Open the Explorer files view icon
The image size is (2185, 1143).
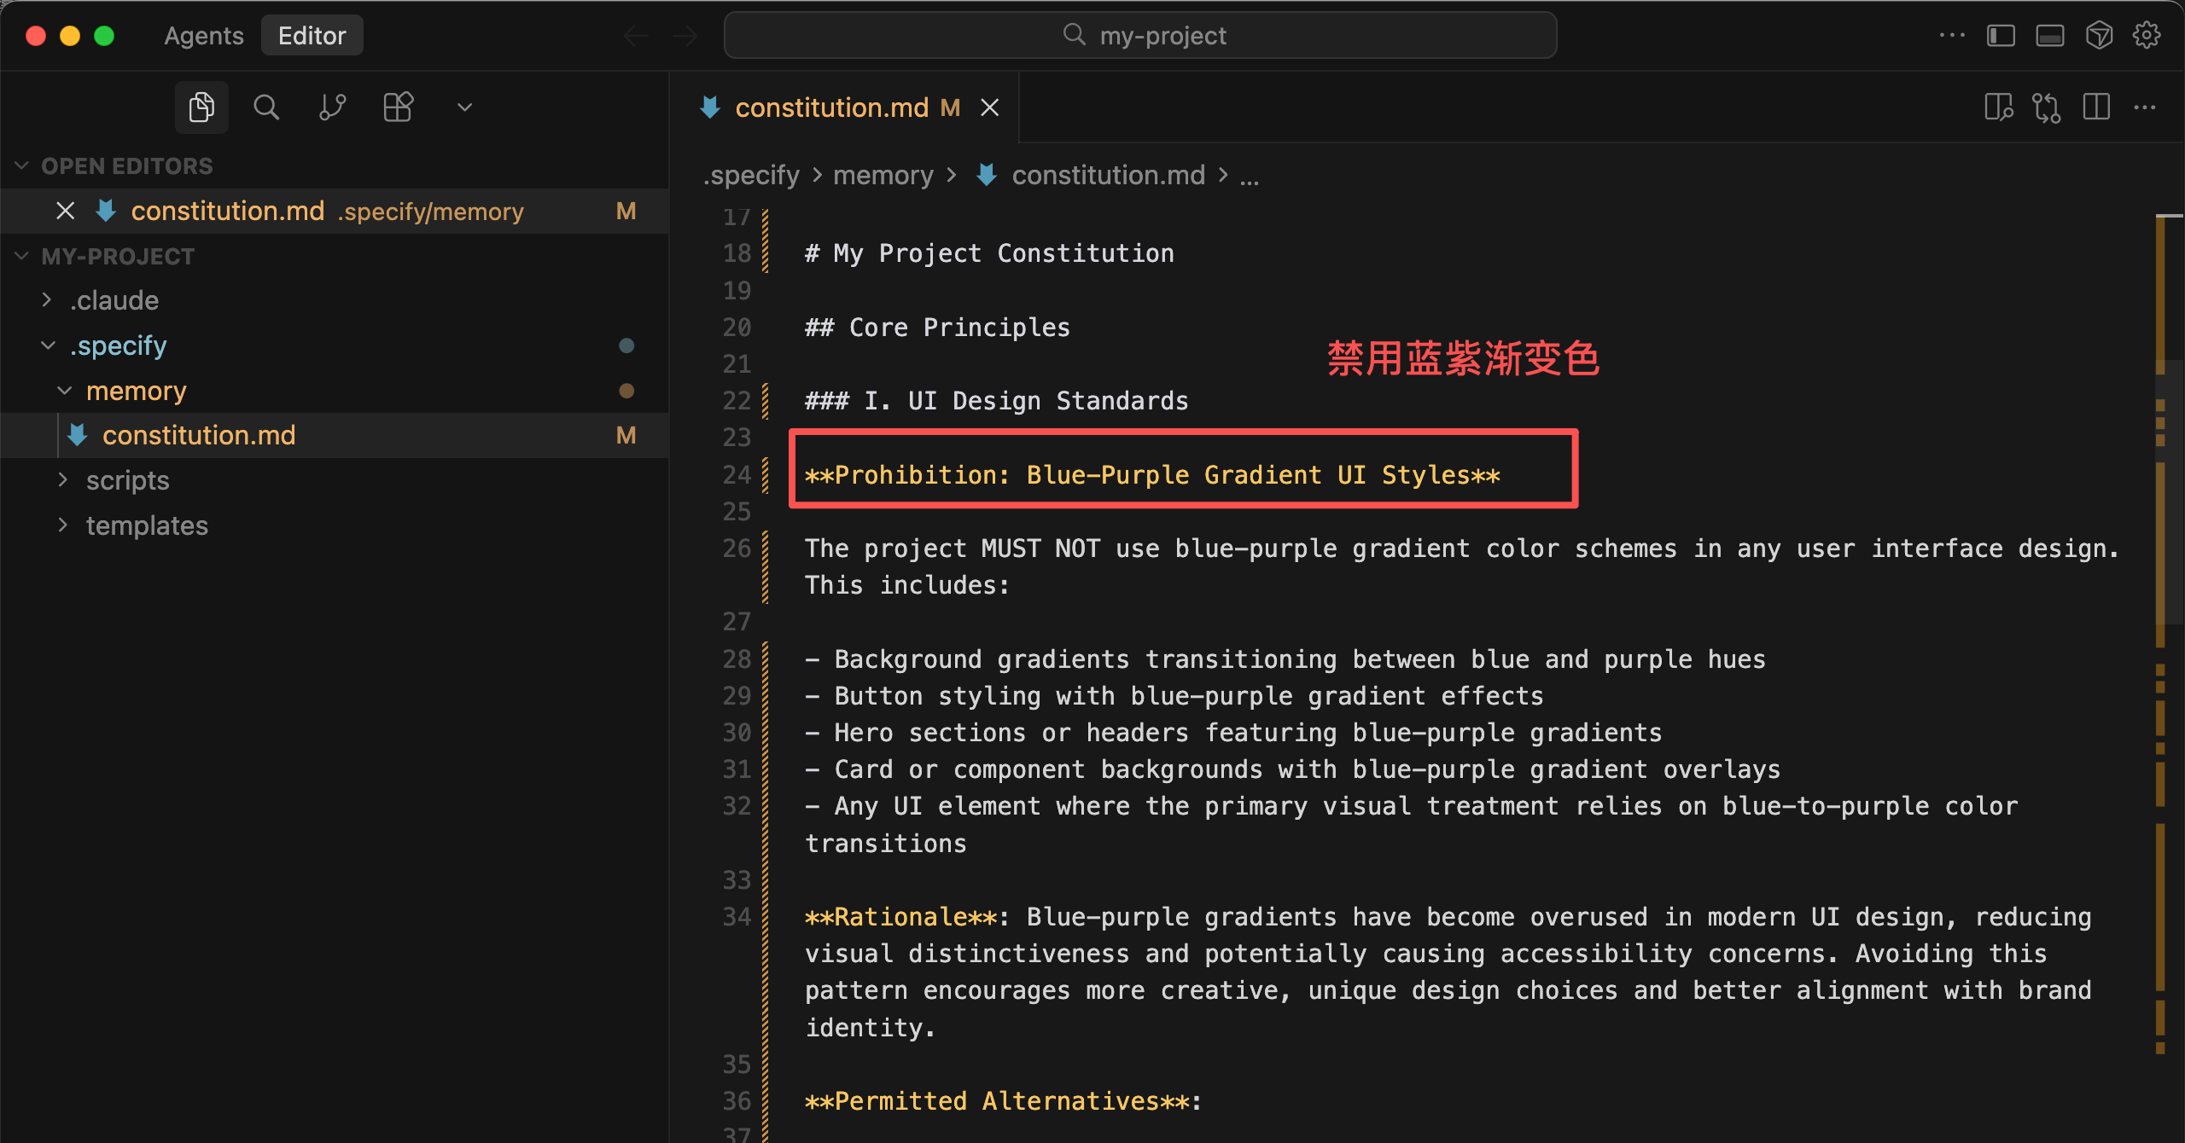[201, 107]
